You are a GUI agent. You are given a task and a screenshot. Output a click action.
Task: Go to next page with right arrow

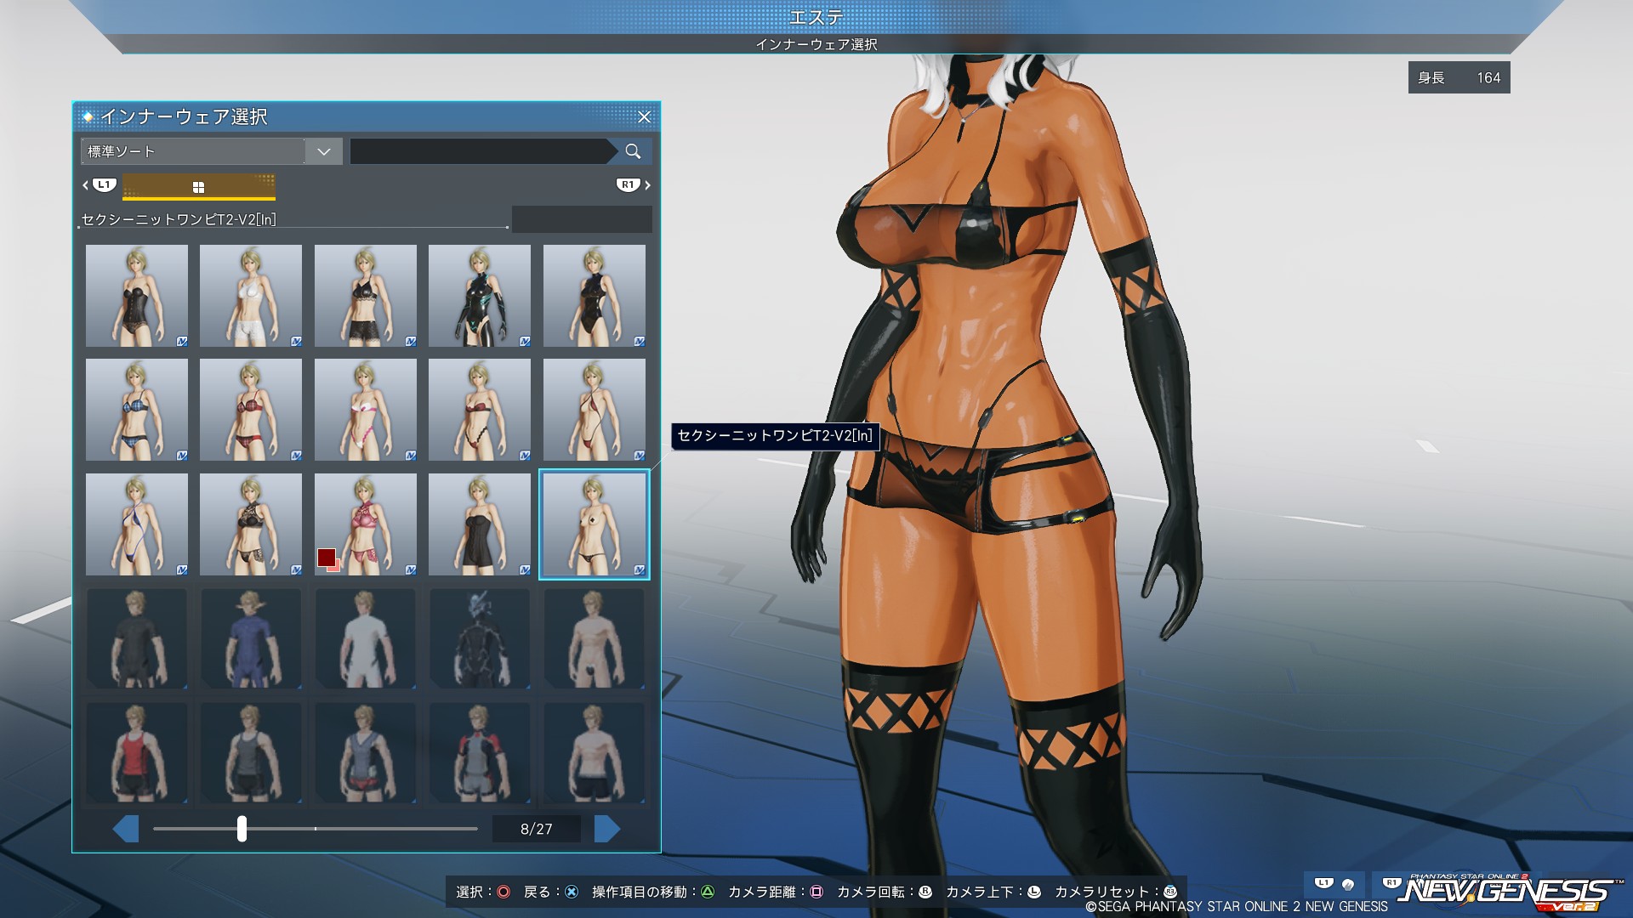point(606,829)
